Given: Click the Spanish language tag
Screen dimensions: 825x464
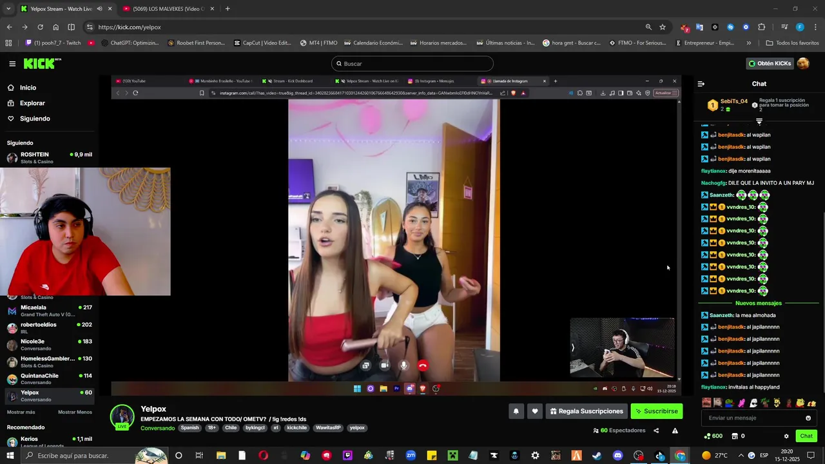Looking at the screenshot, I should pos(189,428).
